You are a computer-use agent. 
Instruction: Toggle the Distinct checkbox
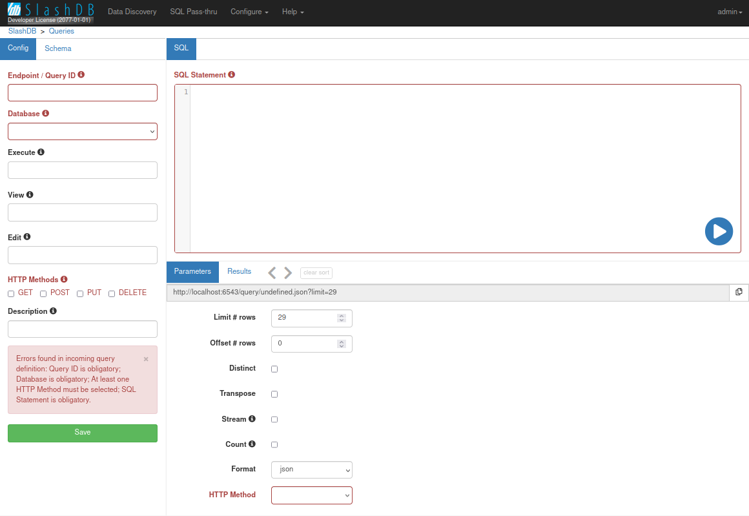coord(274,369)
